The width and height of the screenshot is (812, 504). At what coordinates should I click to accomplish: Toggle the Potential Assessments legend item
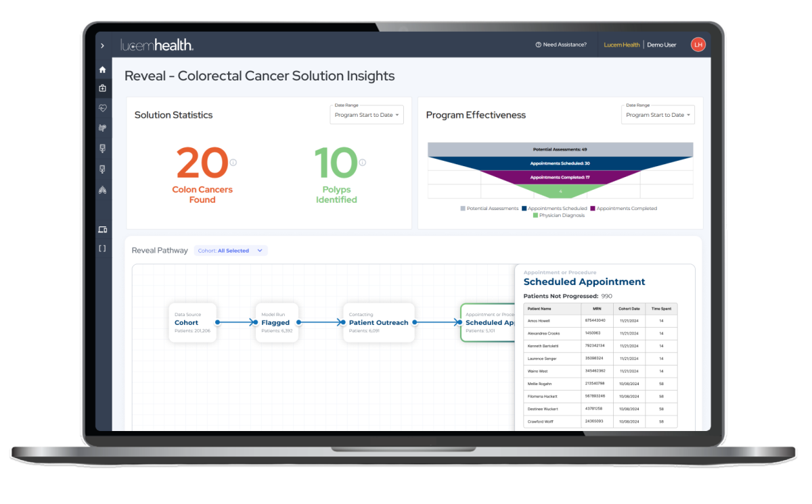click(491, 208)
